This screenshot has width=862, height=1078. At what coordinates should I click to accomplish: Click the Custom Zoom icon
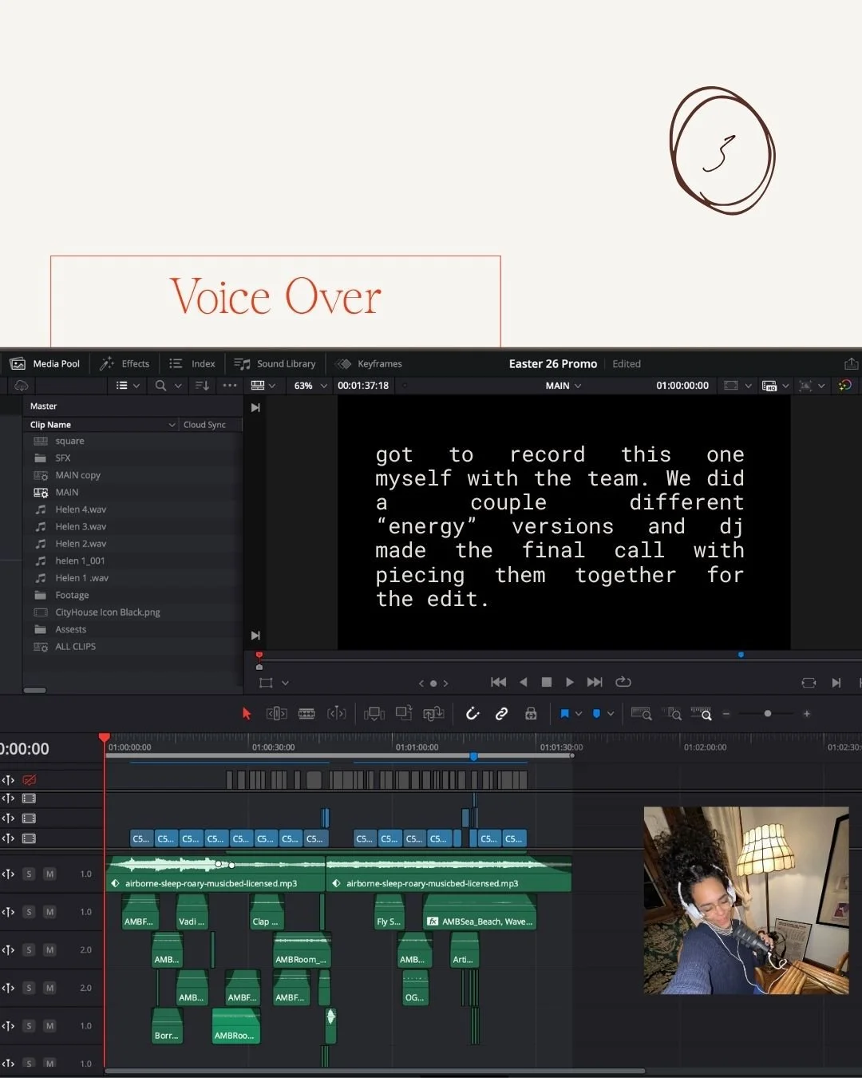(x=702, y=714)
